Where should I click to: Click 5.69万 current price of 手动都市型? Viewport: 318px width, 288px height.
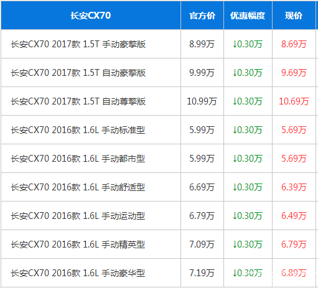(294, 159)
